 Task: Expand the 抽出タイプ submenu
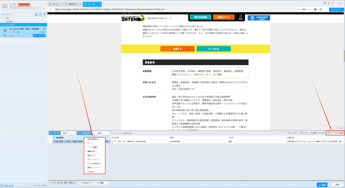[94, 155]
